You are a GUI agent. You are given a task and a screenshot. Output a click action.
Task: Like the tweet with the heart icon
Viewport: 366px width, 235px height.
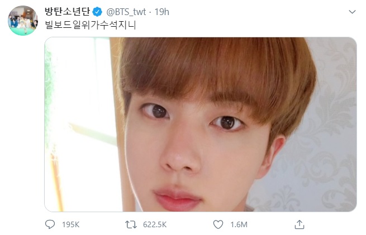218,224
